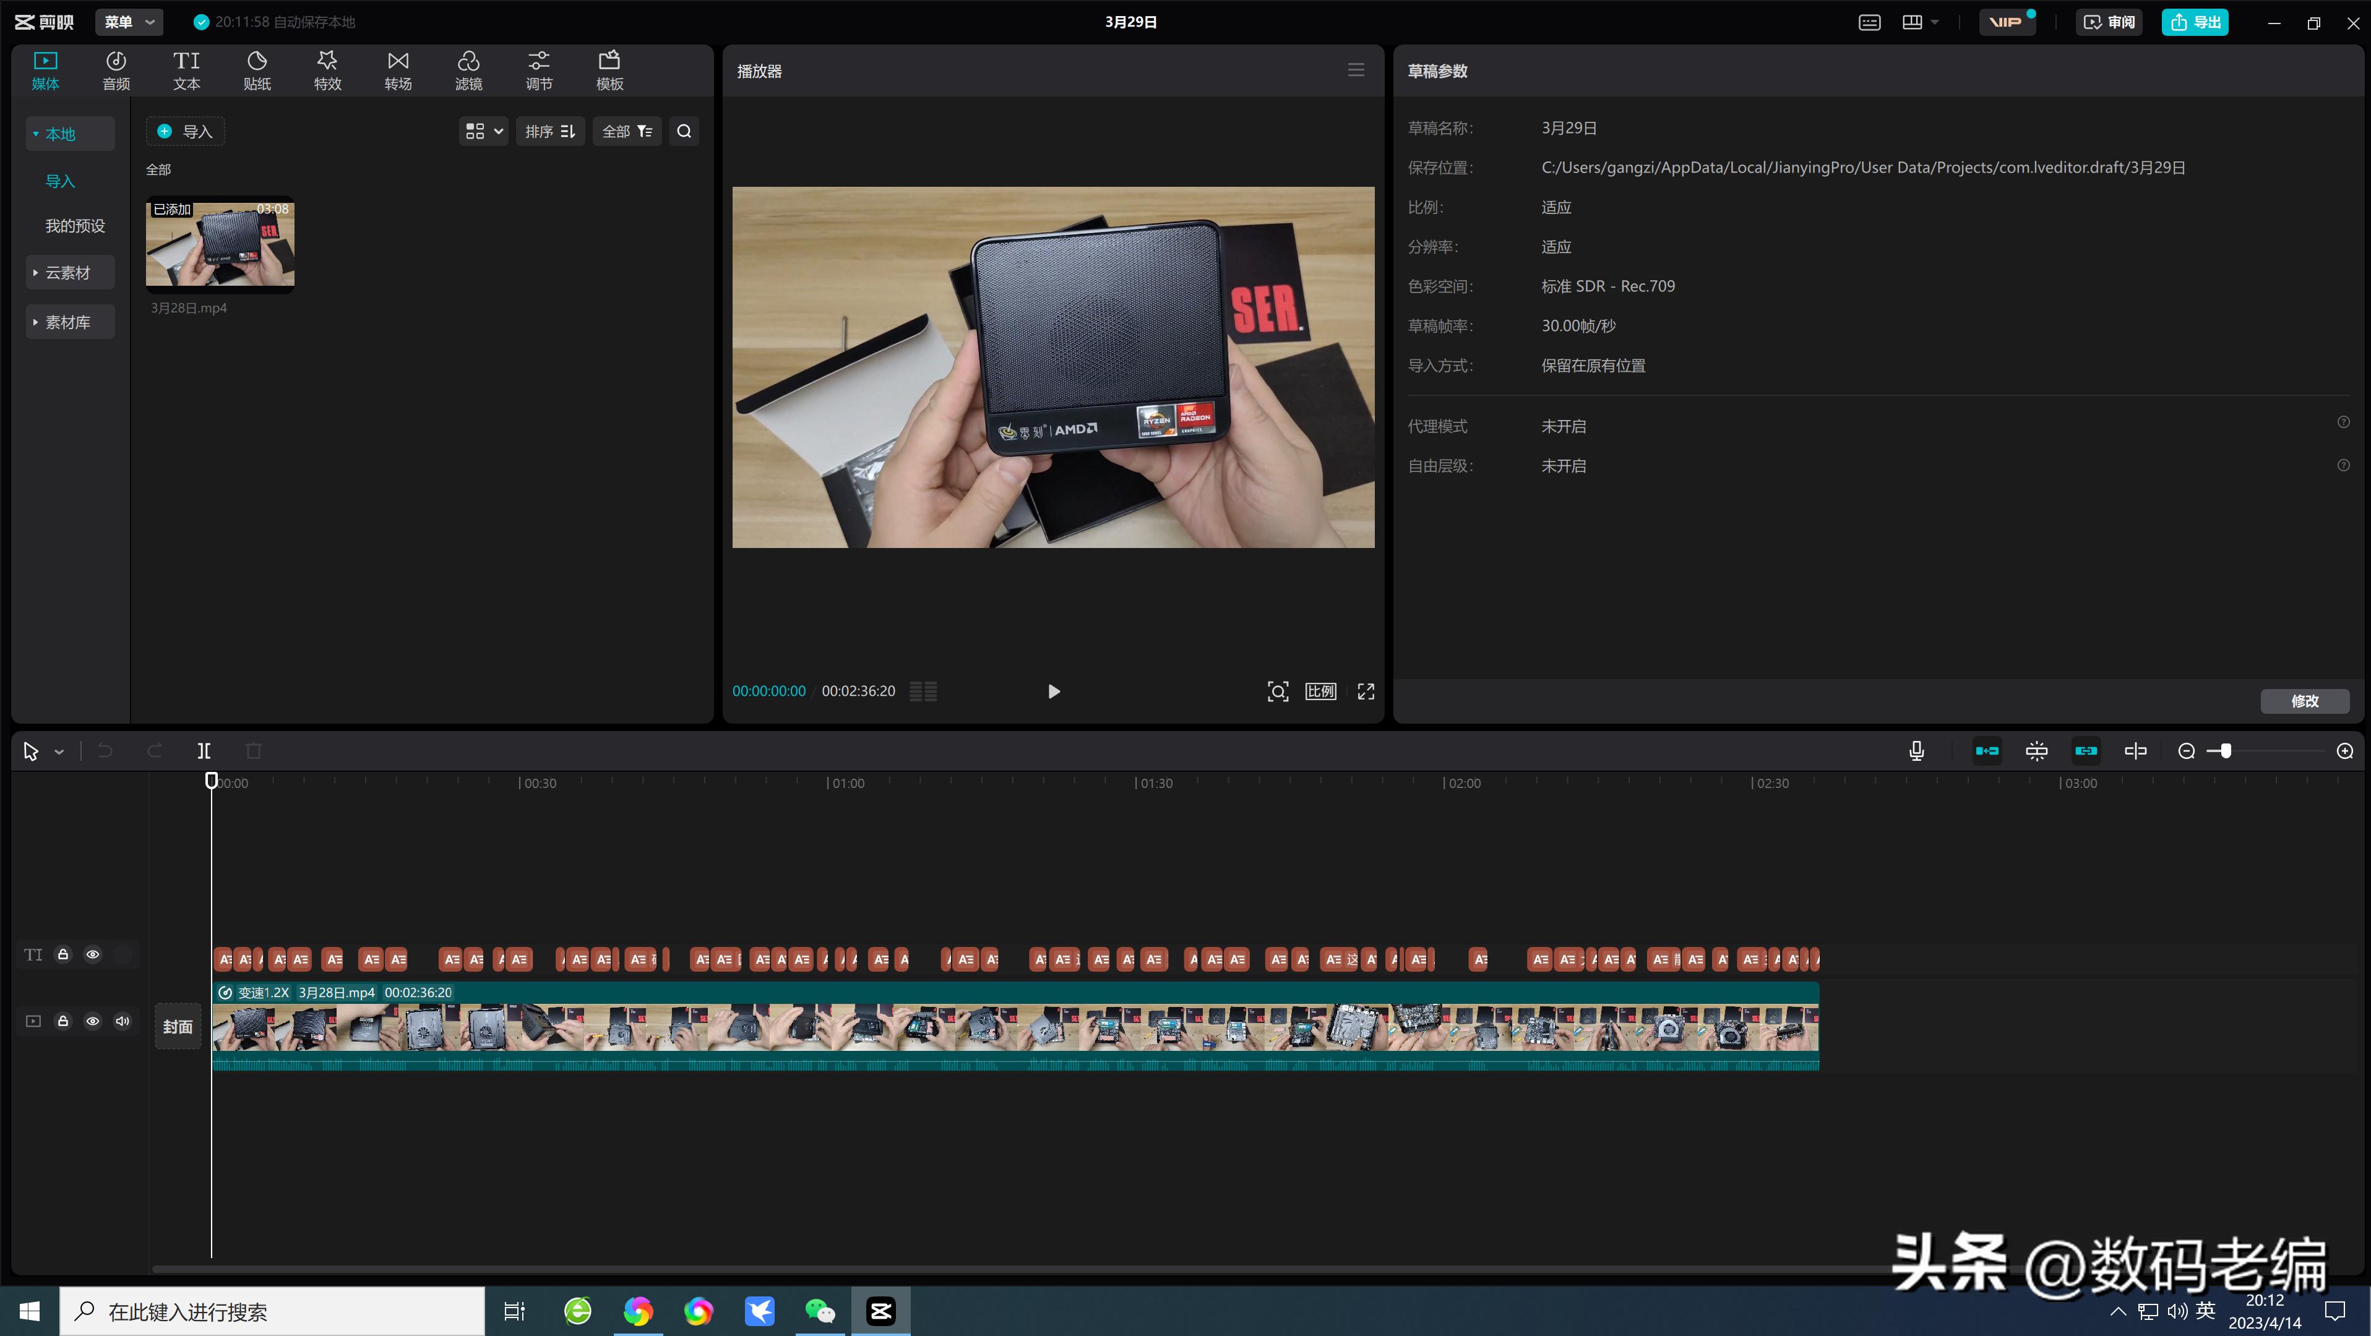Click the fullscreen player icon
This screenshot has width=2371, height=1336.
[x=1366, y=691]
